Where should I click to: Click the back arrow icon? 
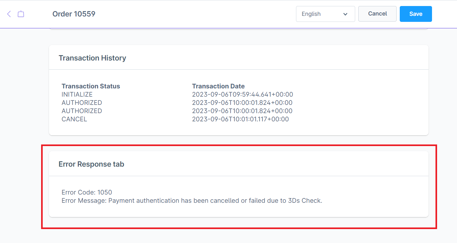pos(9,14)
